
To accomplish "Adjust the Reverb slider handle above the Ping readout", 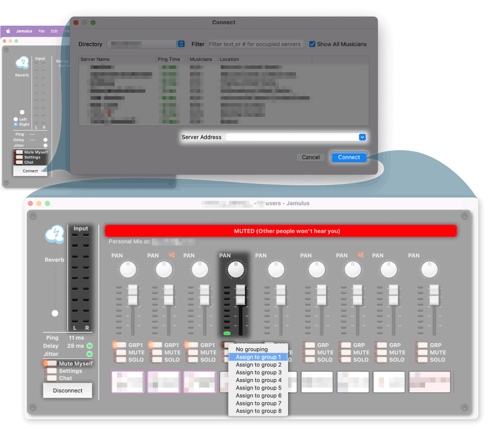I will coord(55,313).
